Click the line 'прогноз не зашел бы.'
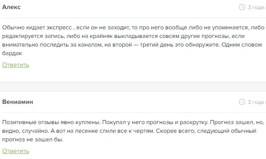 coord(33,140)
